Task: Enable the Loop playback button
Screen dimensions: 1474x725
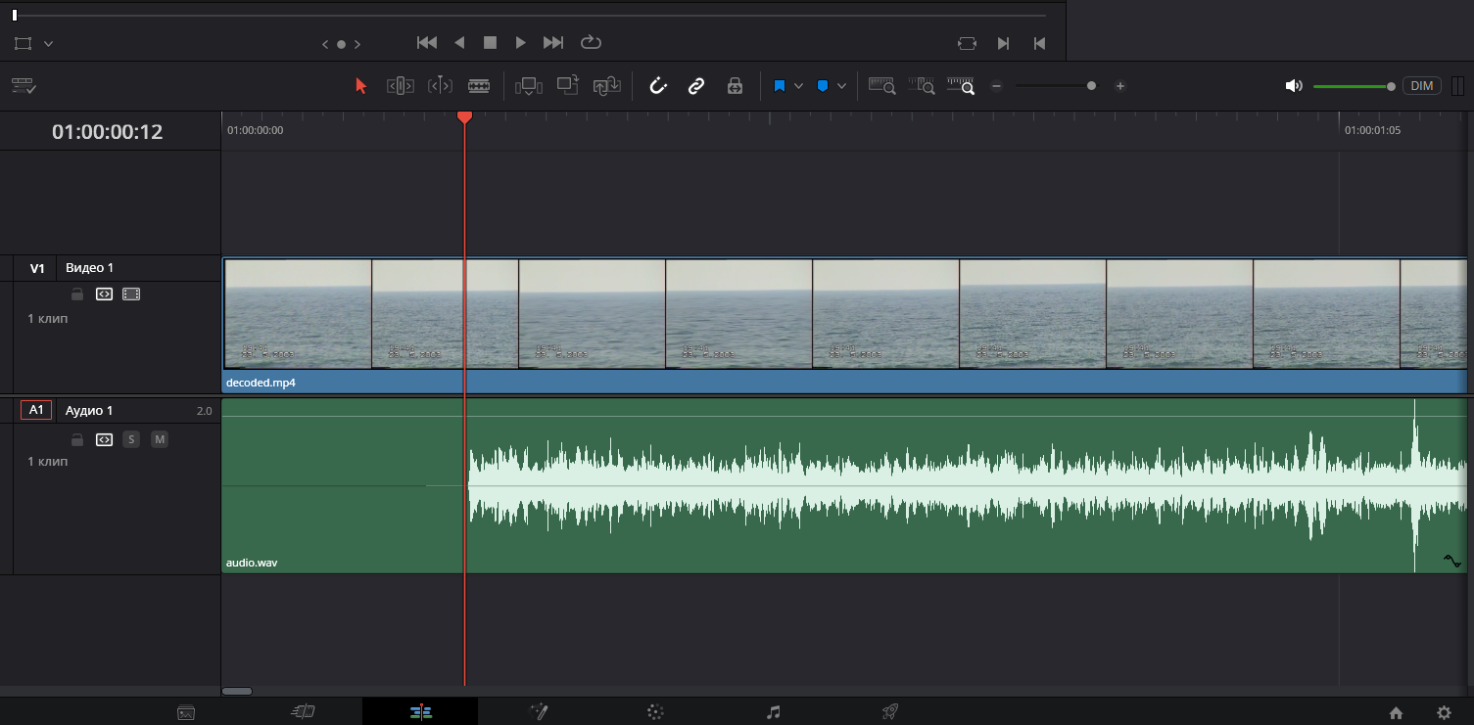Action: (591, 43)
